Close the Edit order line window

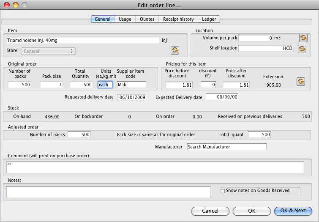point(7,5)
